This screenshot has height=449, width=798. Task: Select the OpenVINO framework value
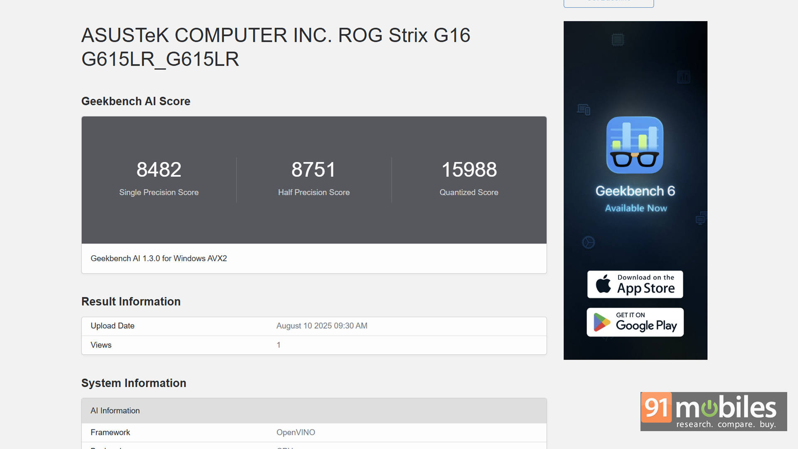(296, 432)
